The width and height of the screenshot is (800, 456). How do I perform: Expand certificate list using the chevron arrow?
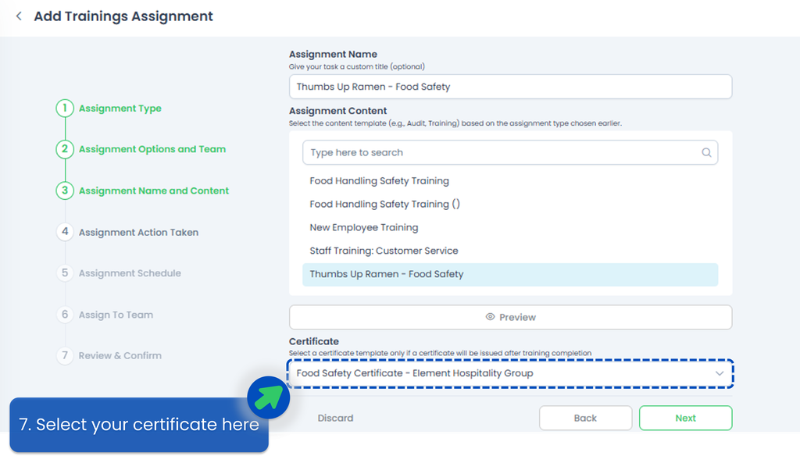point(720,374)
